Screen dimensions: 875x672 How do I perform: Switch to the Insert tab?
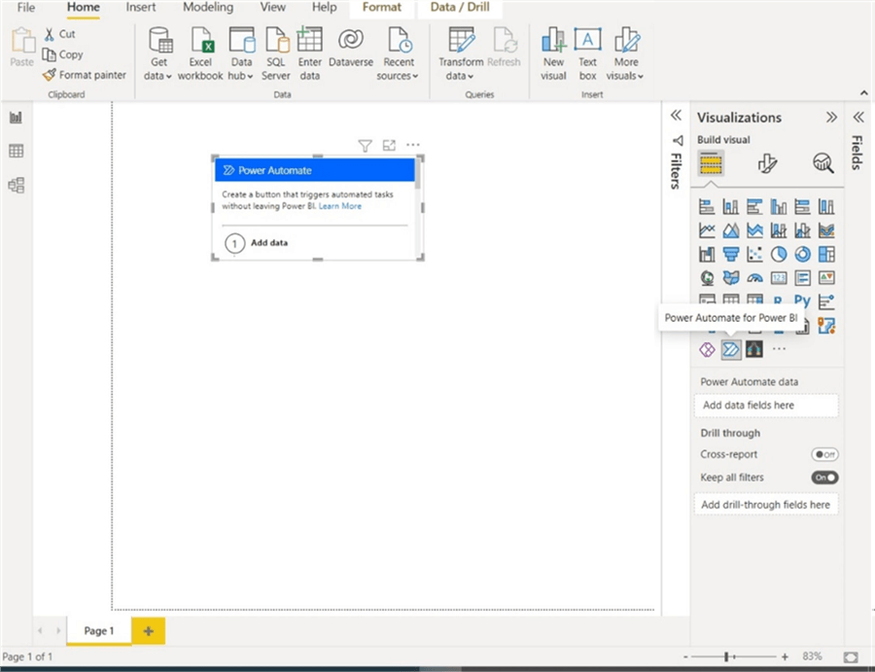[x=141, y=7]
